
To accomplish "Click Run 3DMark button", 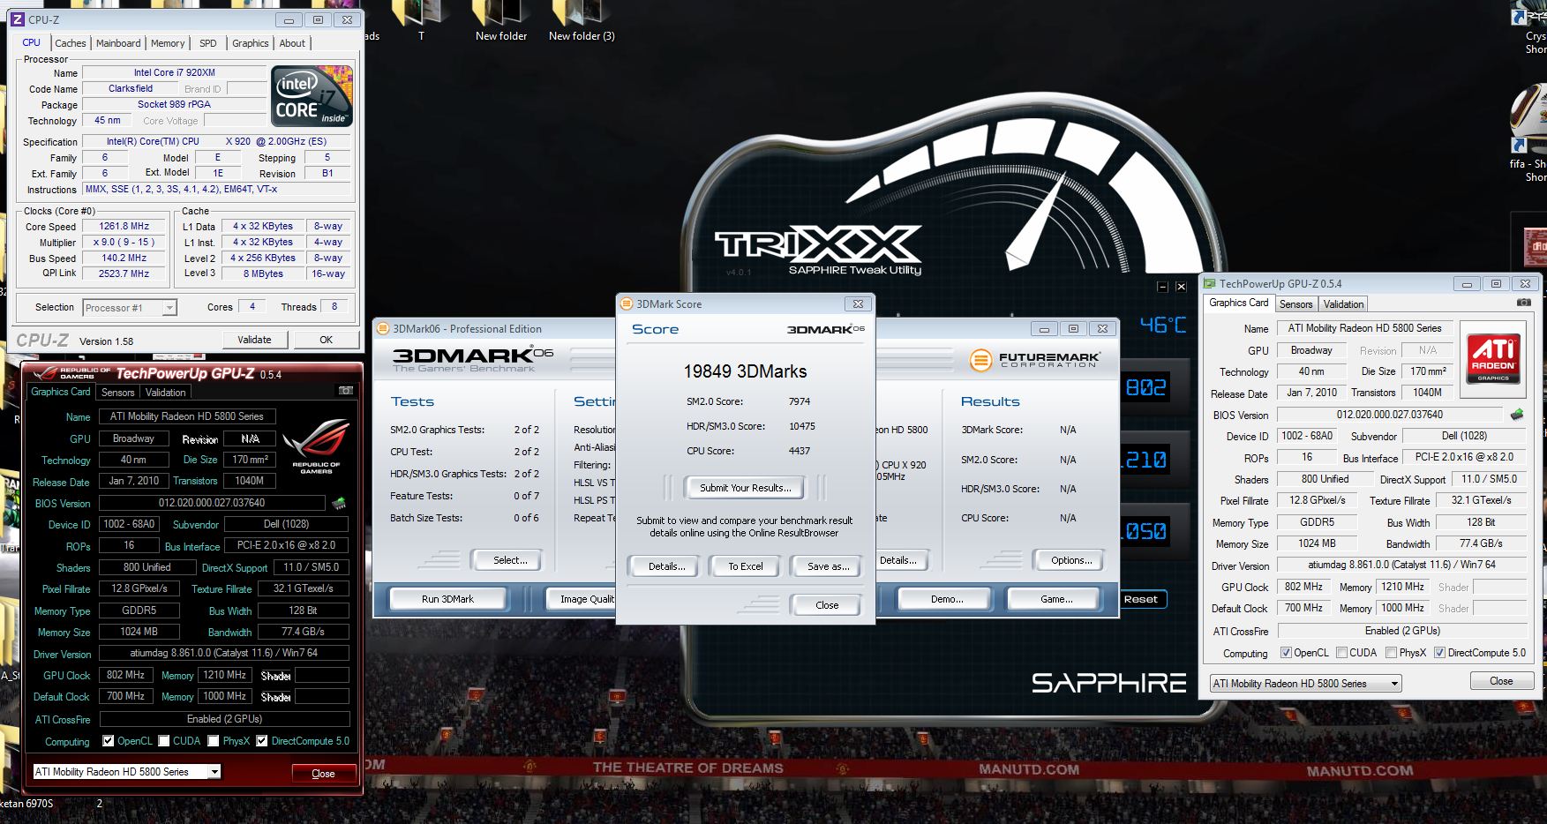I will click(447, 599).
